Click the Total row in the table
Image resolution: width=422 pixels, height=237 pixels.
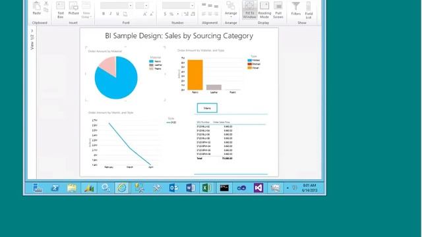pos(214,158)
